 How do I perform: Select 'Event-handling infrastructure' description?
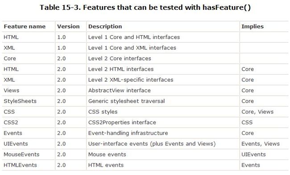(128, 133)
